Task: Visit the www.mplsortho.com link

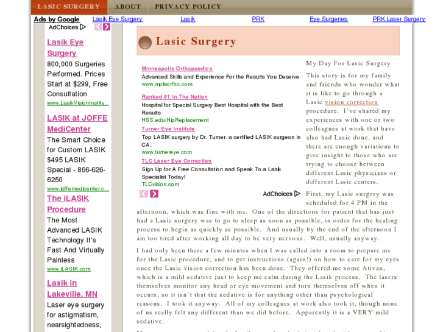Action: 167,84
